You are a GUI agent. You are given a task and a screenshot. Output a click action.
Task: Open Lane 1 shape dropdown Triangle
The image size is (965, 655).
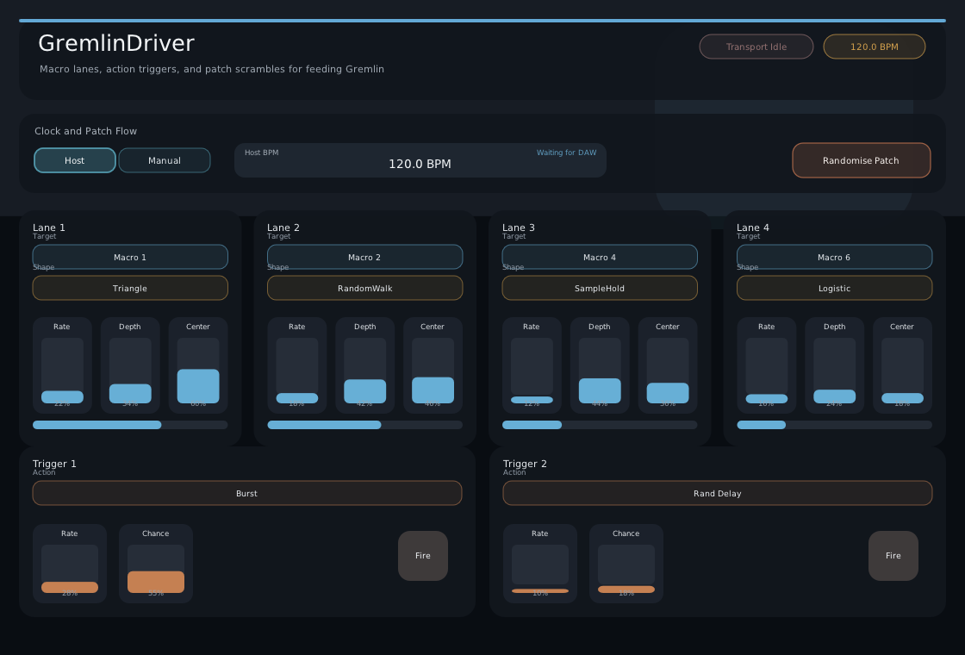tap(130, 288)
